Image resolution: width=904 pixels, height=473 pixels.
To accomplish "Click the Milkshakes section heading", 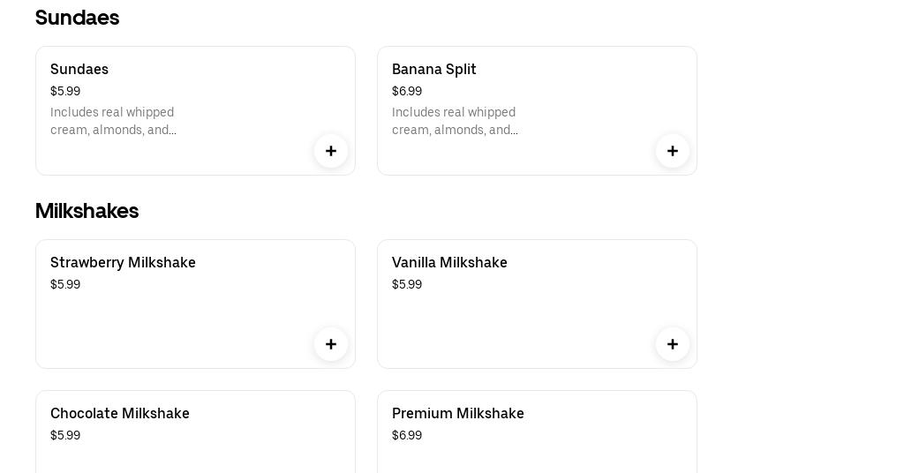I will coord(87,211).
